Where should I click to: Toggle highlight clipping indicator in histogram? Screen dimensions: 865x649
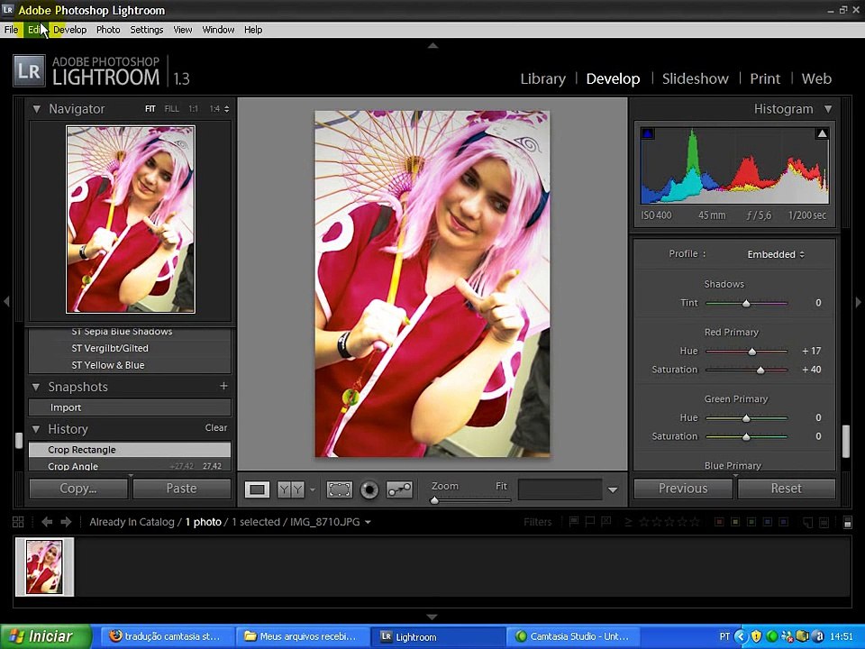pos(822,133)
